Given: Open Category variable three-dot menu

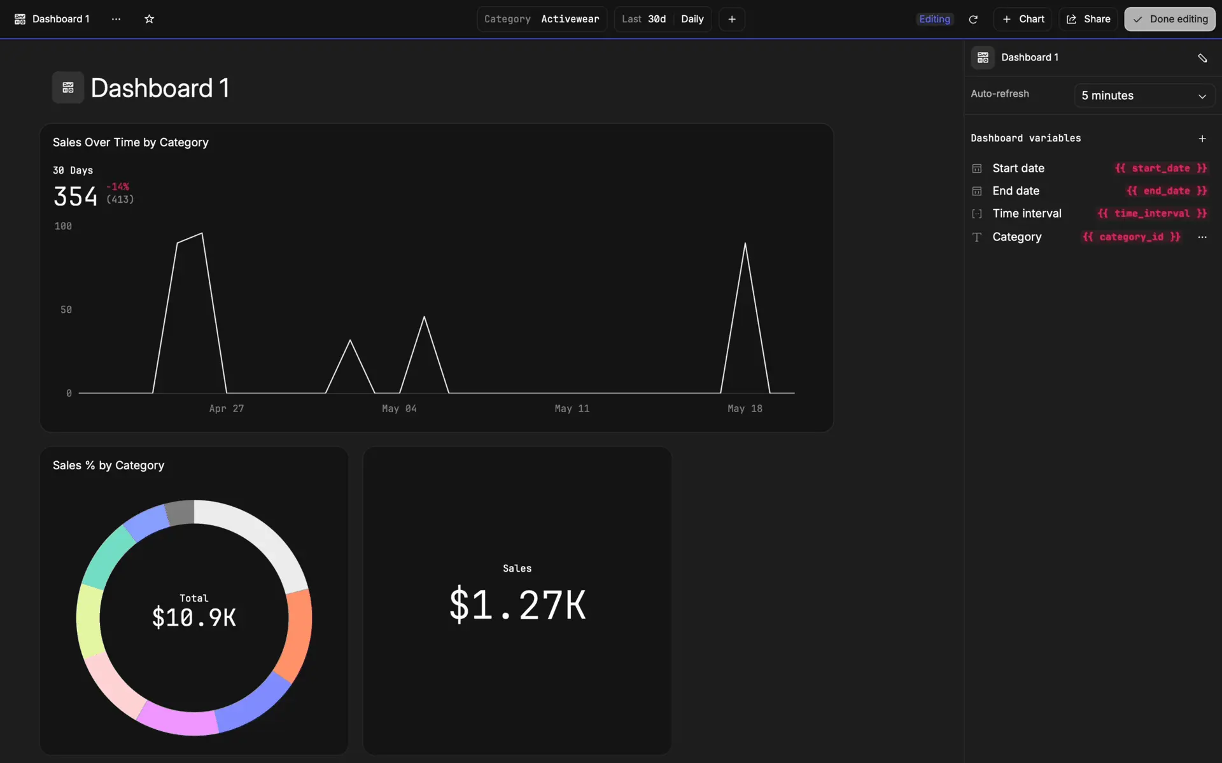Looking at the screenshot, I should coord(1202,237).
